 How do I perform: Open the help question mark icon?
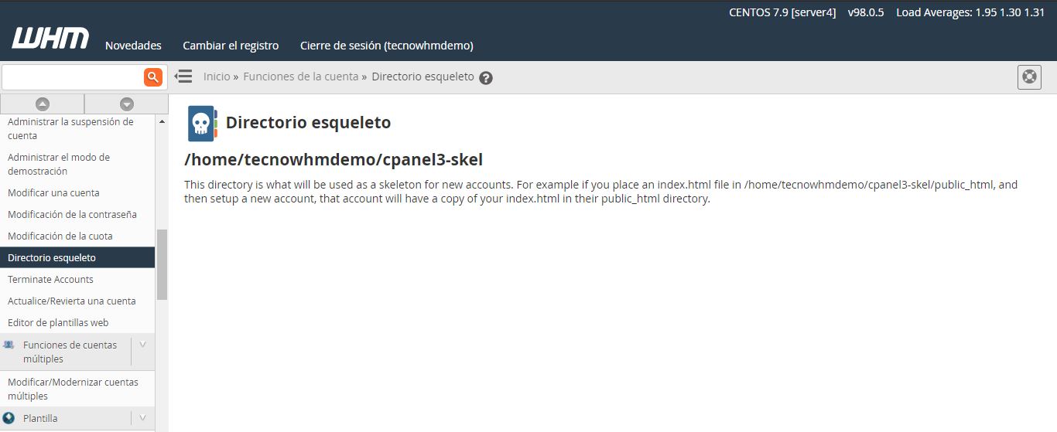(486, 77)
